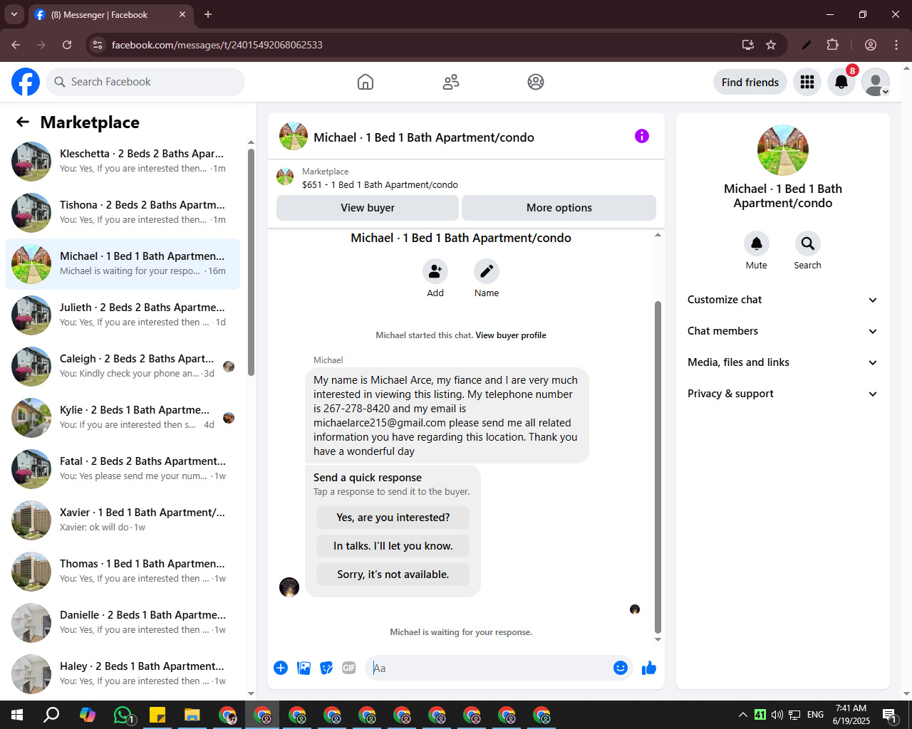
Task: Click the Find friends button
Action: point(750,82)
